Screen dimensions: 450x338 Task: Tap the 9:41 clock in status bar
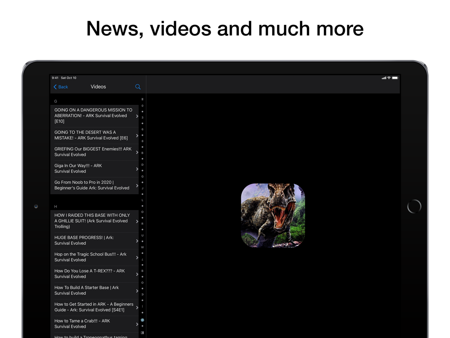[55, 78]
